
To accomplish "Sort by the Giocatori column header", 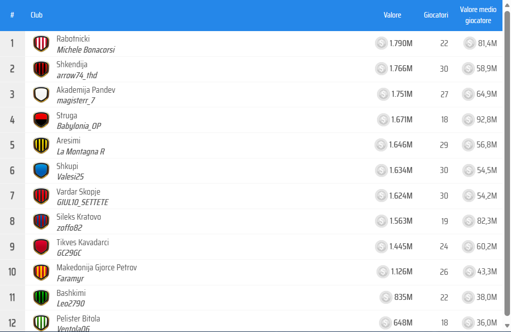I will pos(436,15).
